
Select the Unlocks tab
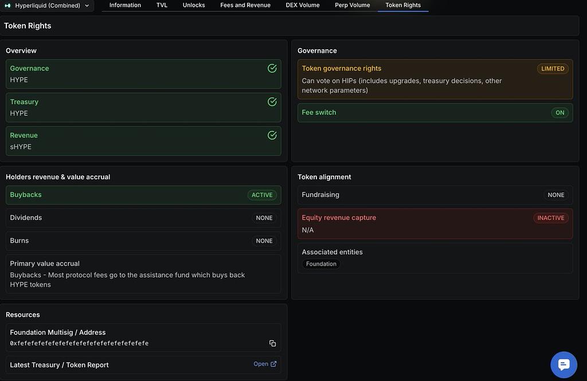pos(194,5)
